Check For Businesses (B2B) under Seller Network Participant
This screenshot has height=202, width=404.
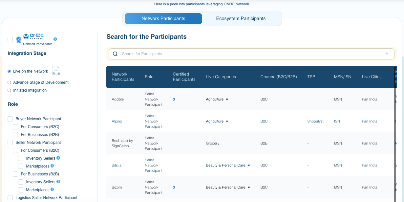coord(15,174)
